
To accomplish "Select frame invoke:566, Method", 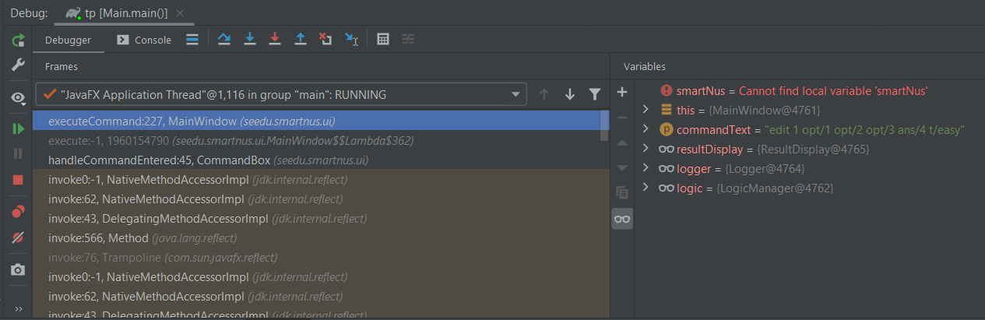I will tap(317, 238).
